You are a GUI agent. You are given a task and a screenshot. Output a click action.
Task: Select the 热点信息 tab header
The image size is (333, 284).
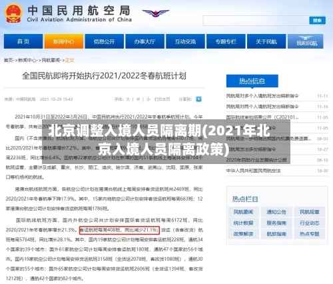point(252,81)
